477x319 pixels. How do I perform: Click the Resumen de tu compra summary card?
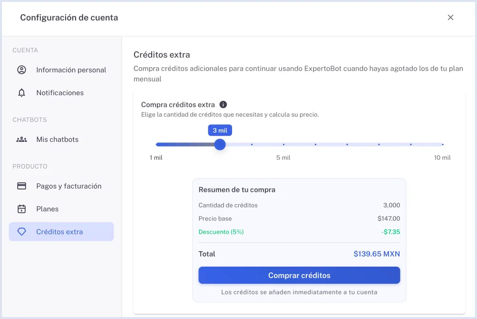[299, 237]
